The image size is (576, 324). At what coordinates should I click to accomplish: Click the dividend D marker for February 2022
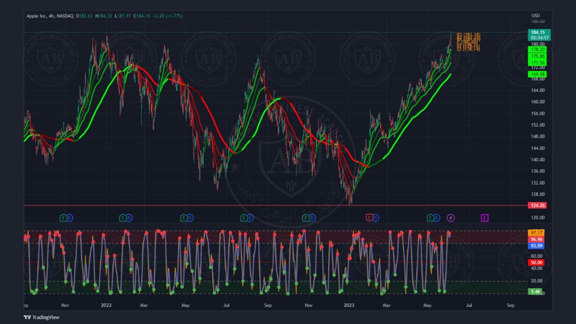point(129,218)
